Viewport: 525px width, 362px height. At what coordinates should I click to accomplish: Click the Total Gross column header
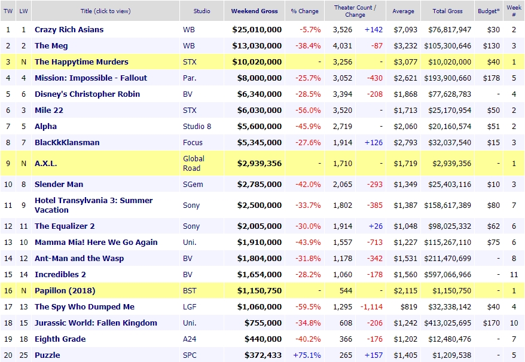447,11
